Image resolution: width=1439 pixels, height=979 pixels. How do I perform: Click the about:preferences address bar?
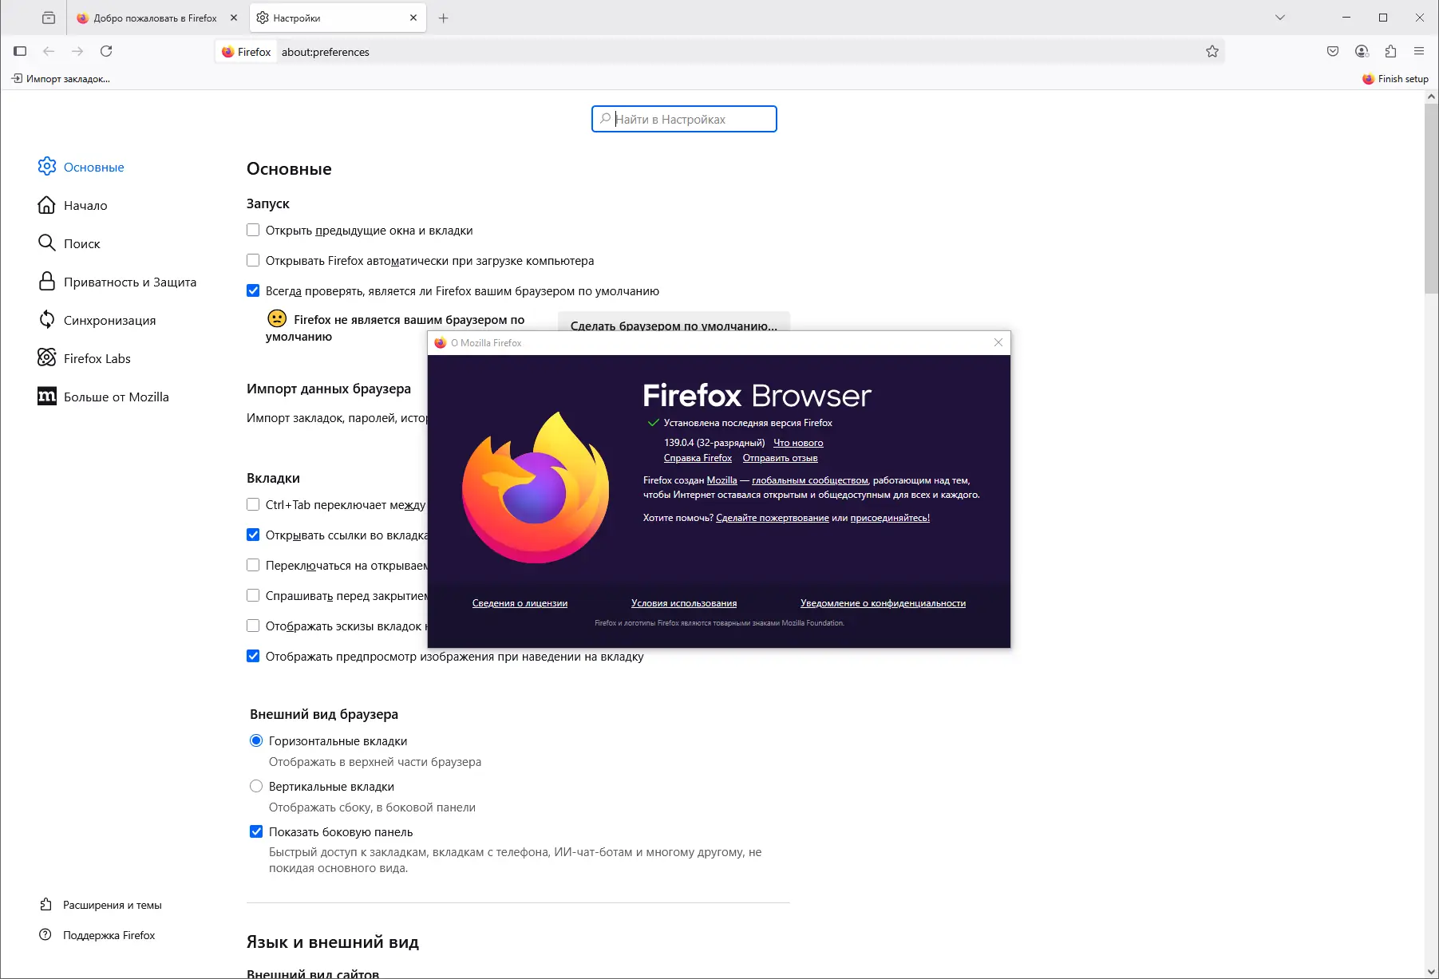pos(718,52)
